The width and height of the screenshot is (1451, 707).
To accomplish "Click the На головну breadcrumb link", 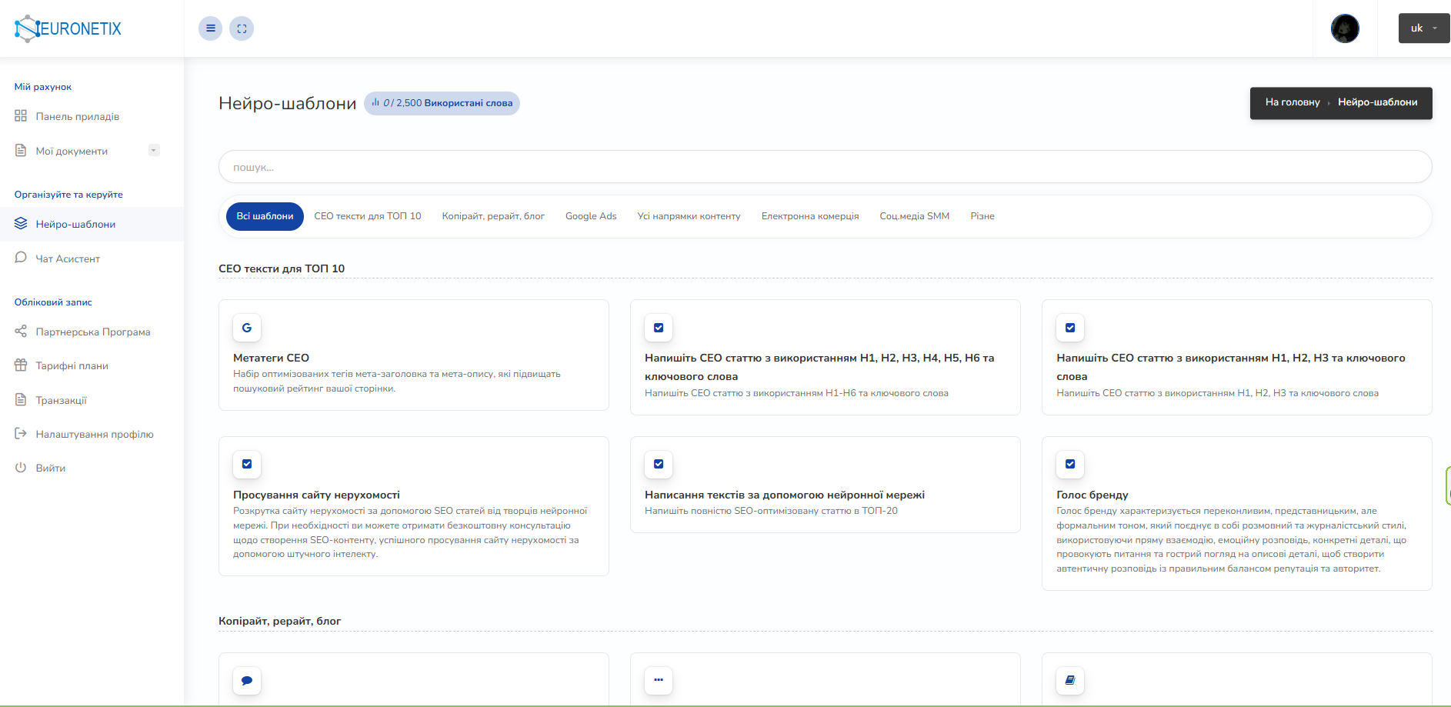I will 1292,102.
